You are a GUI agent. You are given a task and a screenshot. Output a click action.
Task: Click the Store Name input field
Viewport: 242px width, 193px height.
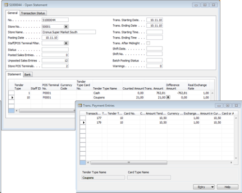69,32
